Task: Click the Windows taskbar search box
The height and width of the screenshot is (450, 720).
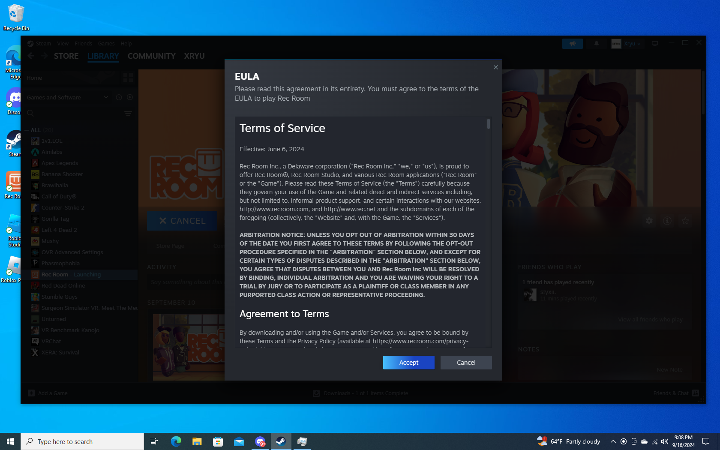Action: (82, 441)
